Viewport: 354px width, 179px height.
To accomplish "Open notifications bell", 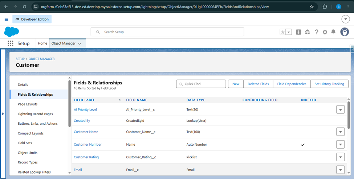I will [333, 32].
